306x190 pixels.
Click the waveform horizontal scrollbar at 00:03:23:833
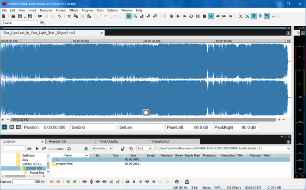143,120
